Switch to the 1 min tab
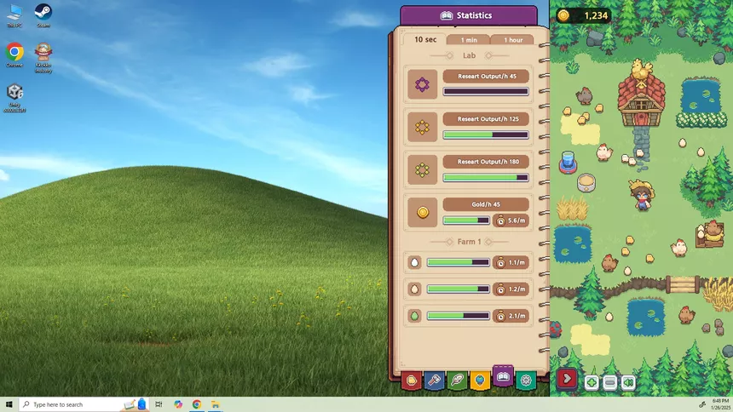 tap(469, 40)
